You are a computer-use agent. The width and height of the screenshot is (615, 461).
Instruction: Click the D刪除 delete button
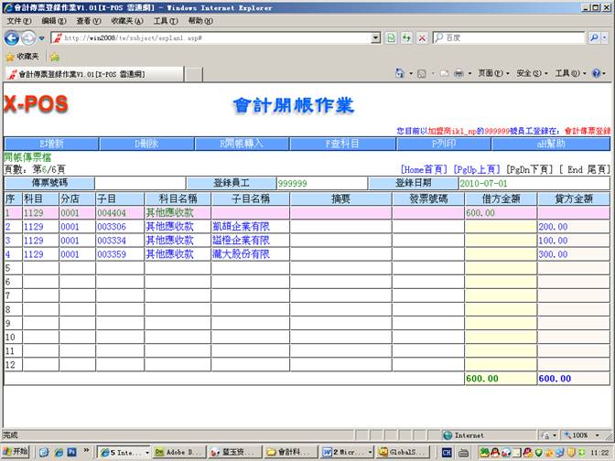click(146, 144)
